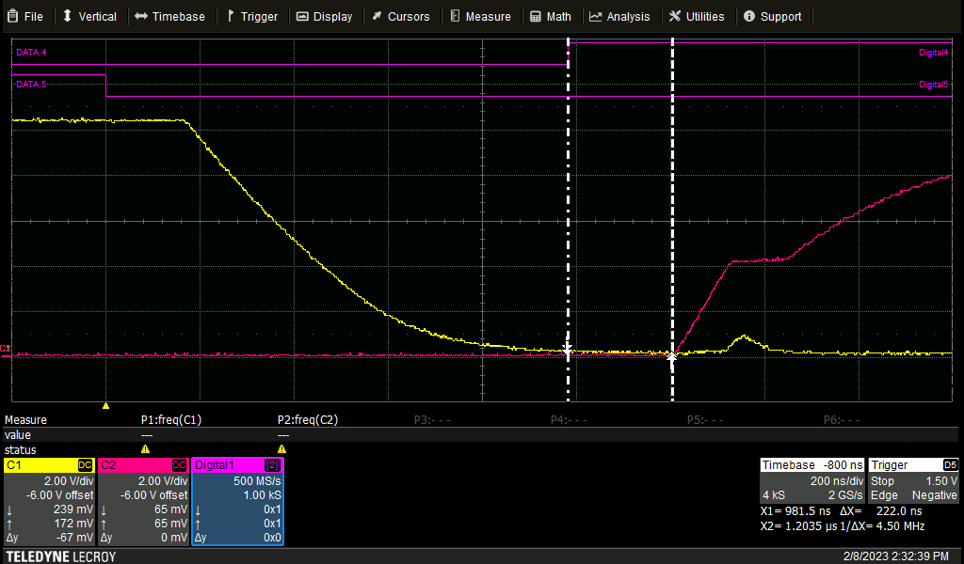964x564 pixels.
Task: Open the C1 channel descriptor box
Action: pyautogui.click(x=49, y=501)
